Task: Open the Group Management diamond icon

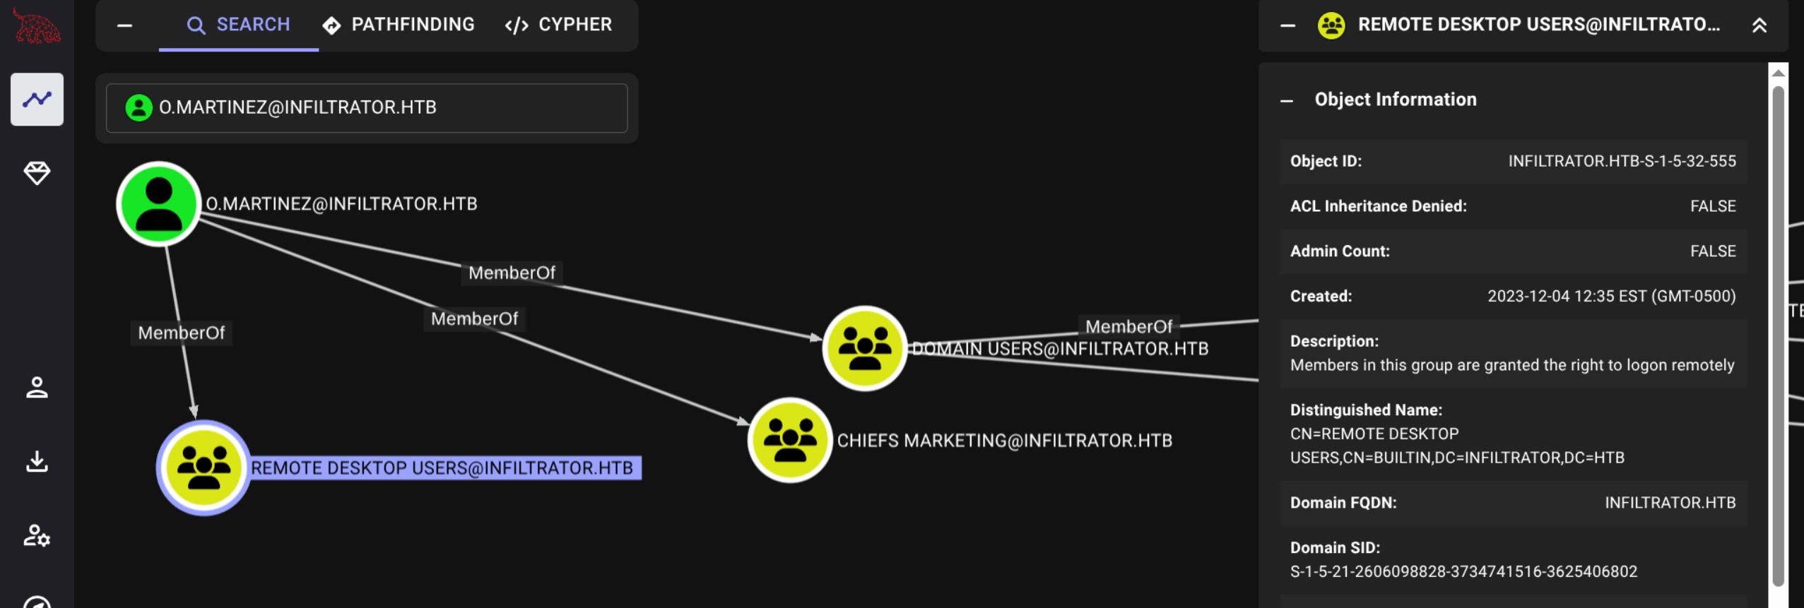Action: [x=37, y=172]
